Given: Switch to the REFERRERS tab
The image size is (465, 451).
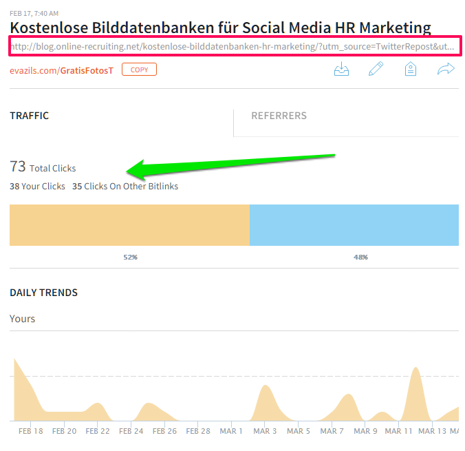Looking at the screenshot, I should coord(279,116).
